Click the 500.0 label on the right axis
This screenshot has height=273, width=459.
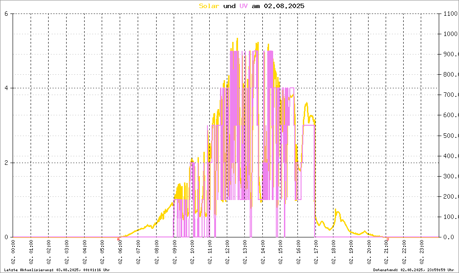(x=450, y=136)
